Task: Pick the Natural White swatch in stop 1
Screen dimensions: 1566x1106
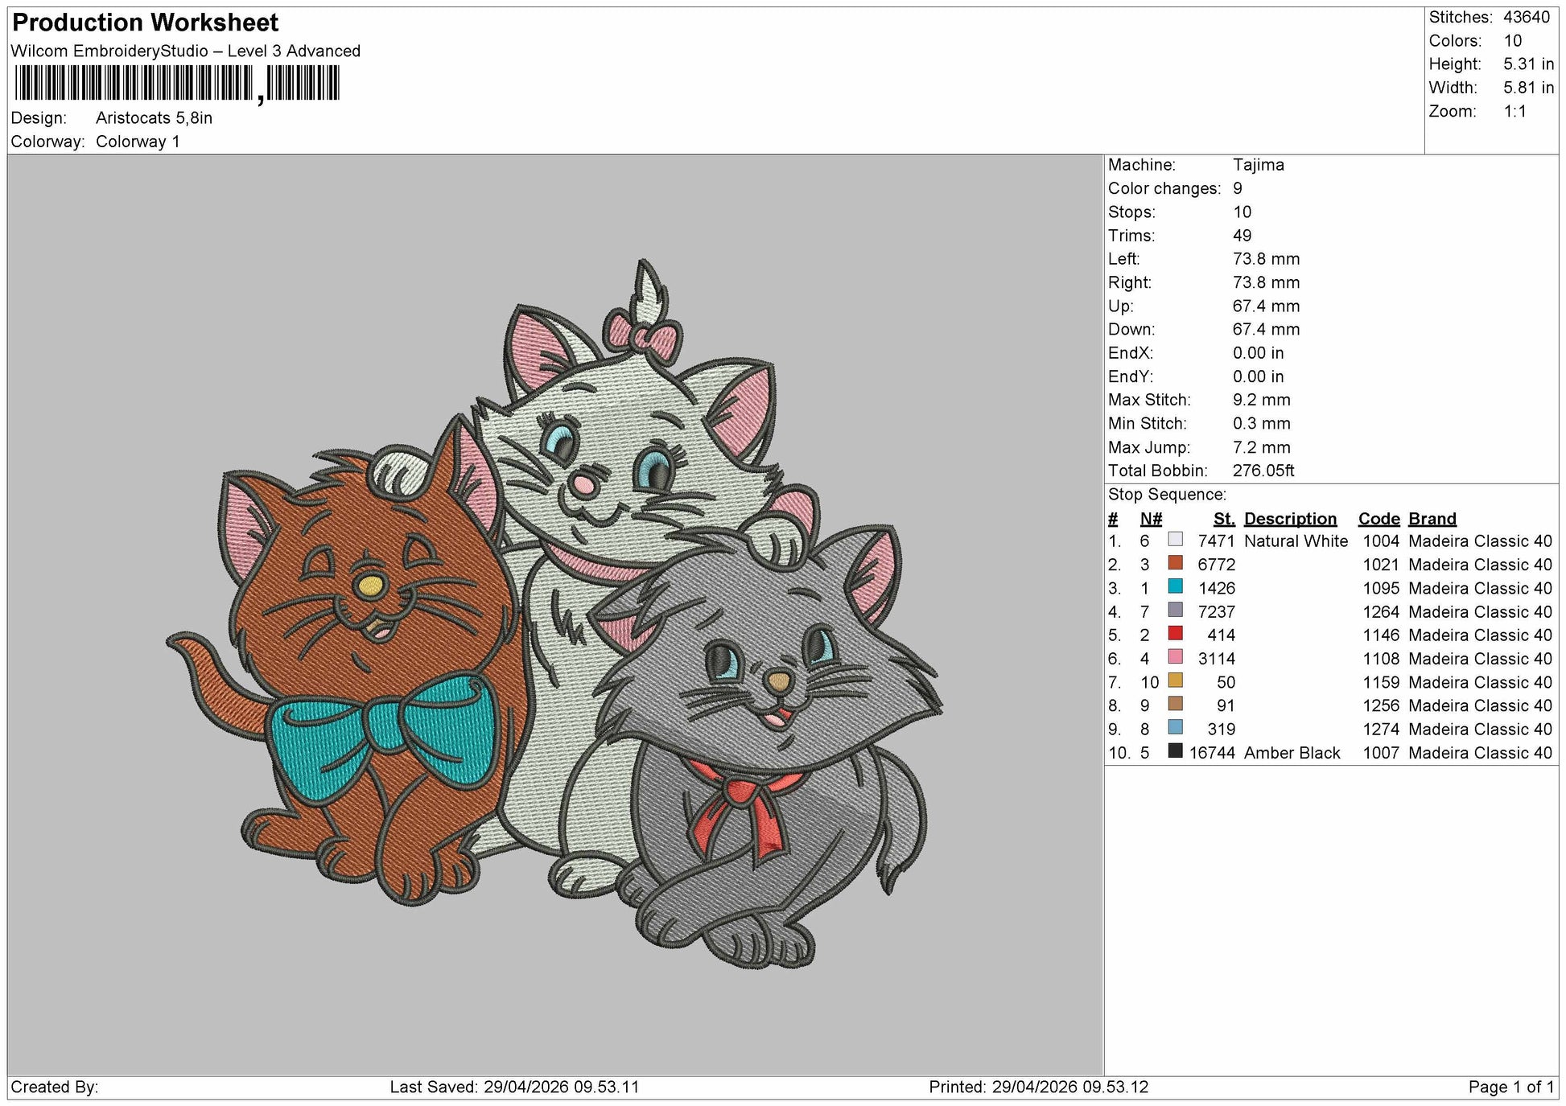Action: (x=1176, y=540)
